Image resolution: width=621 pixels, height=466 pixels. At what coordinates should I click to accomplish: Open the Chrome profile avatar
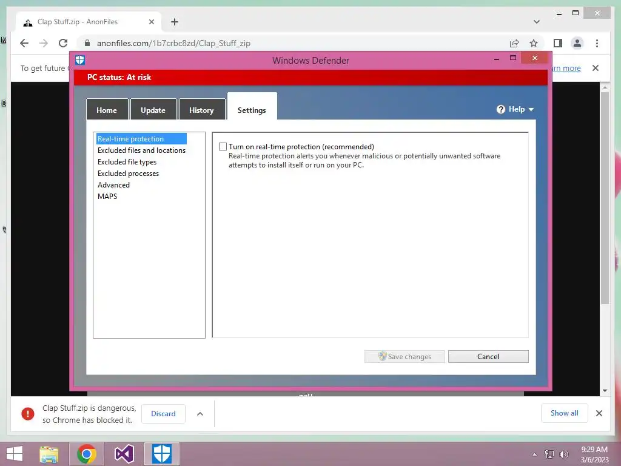point(577,43)
